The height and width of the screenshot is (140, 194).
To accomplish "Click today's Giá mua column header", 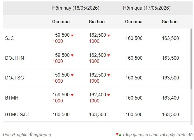I will (x=61, y=22).
